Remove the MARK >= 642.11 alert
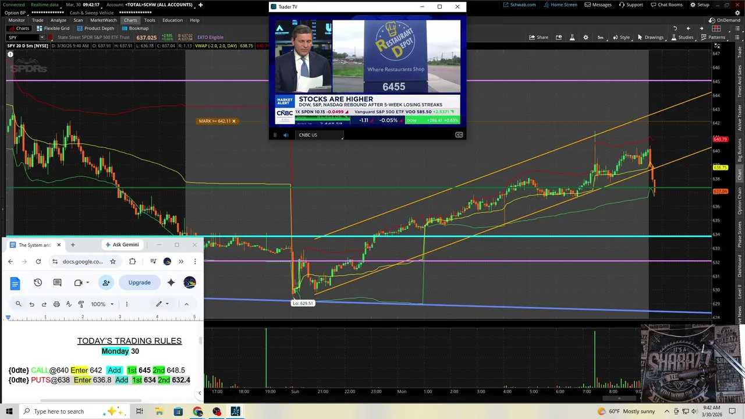The width and height of the screenshot is (745, 419). [x=234, y=121]
